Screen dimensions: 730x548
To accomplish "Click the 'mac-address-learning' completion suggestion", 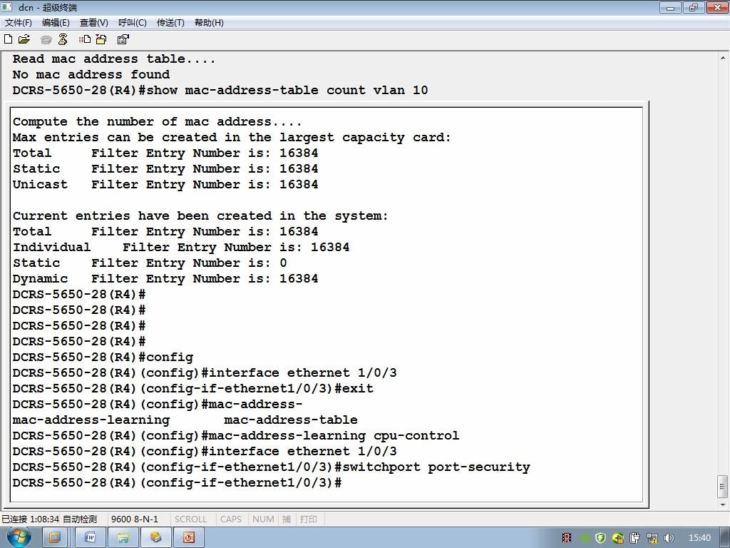I will point(91,420).
